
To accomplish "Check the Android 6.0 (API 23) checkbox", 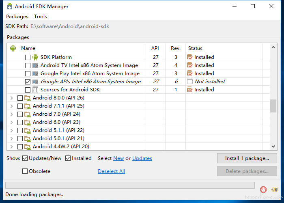I will click(x=20, y=122).
